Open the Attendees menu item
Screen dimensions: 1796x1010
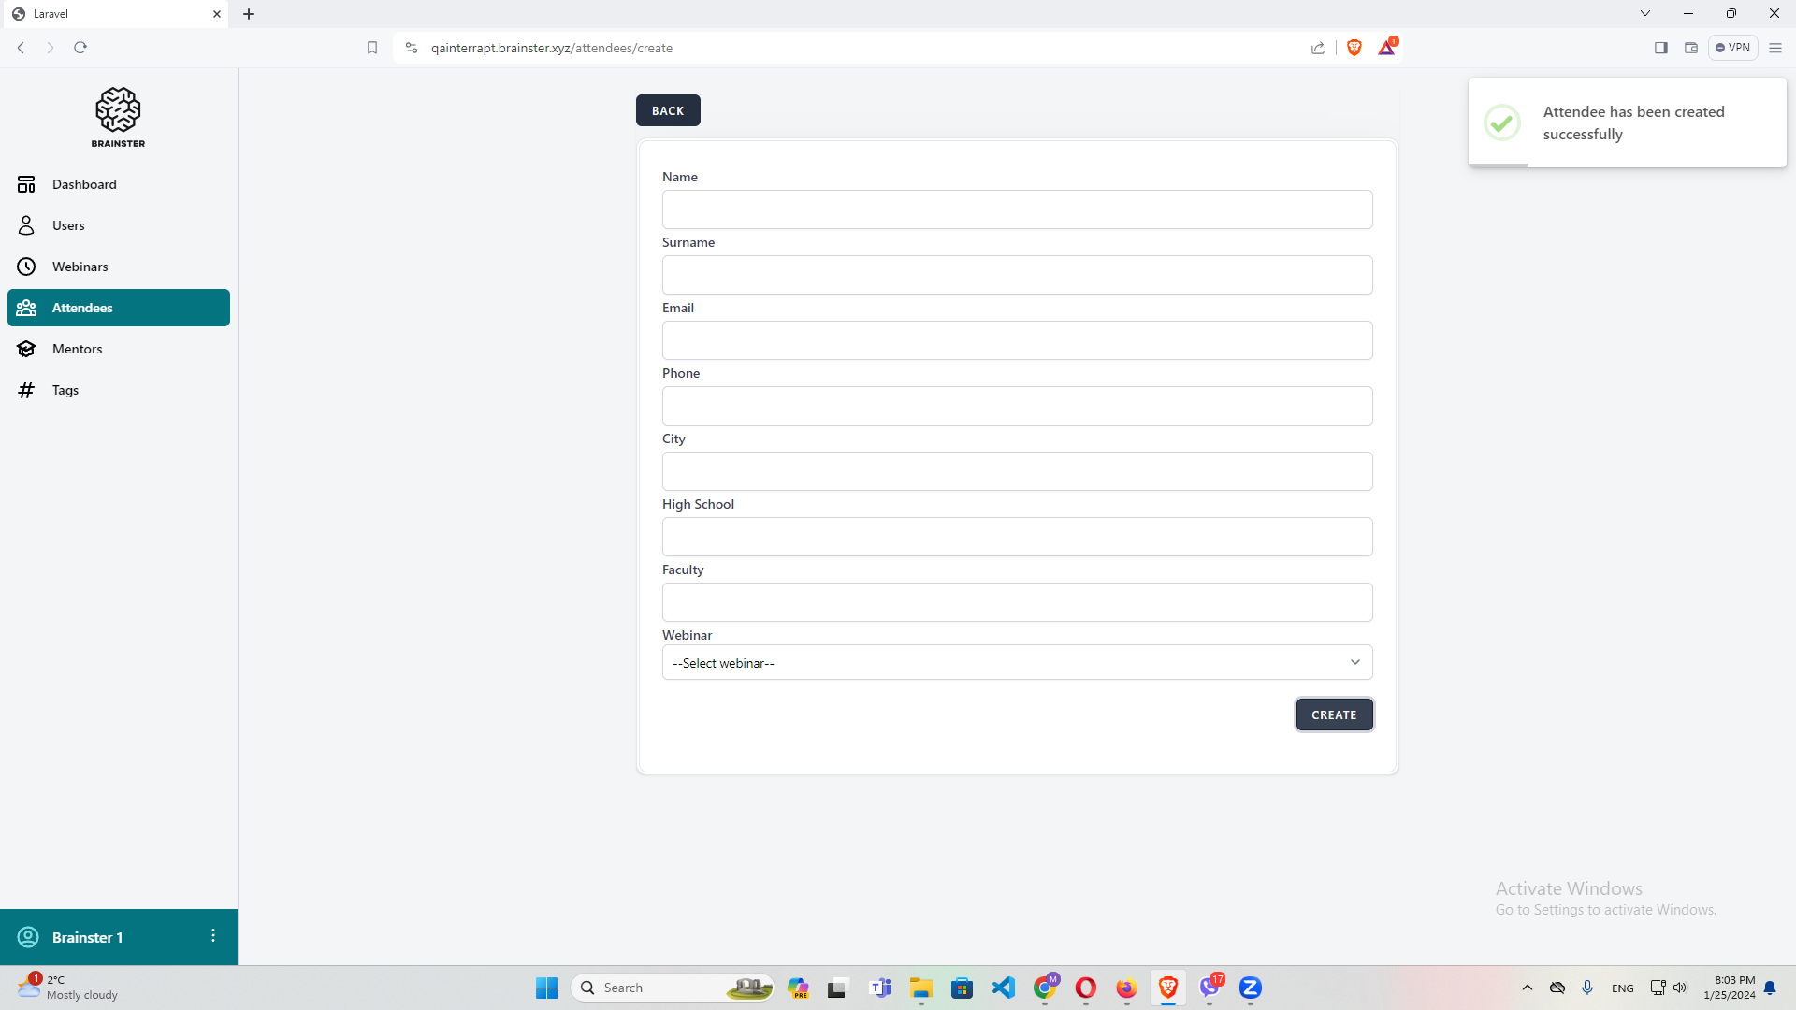click(x=119, y=308)
